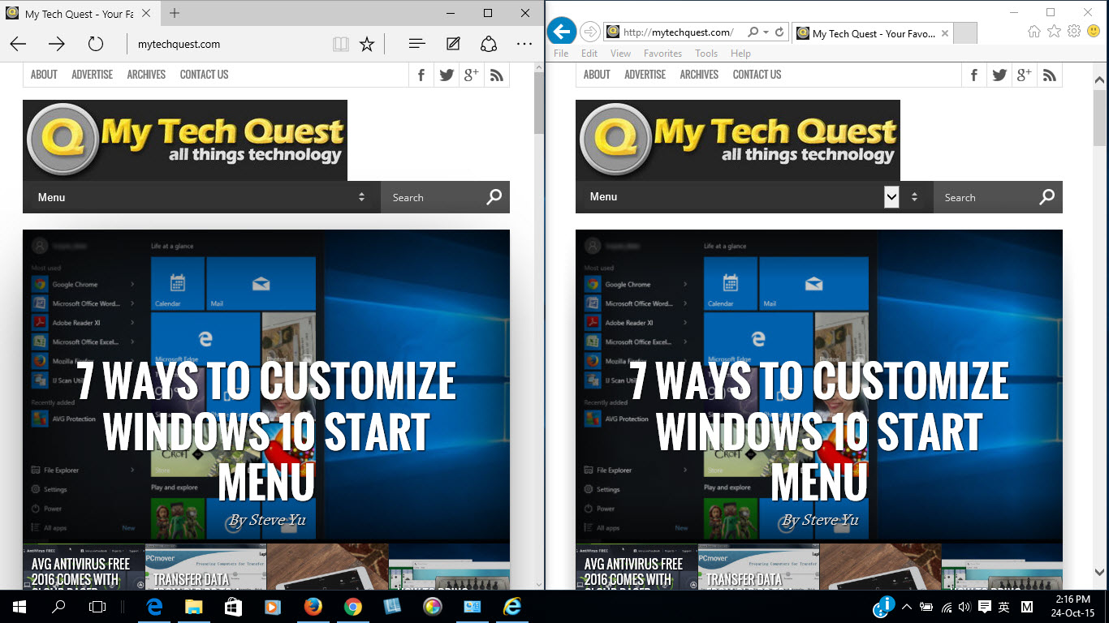Click the smiley feedback icon in IE
Image resolution: width=1109 pixels, height=623 pixels.
pos(1094,32)
